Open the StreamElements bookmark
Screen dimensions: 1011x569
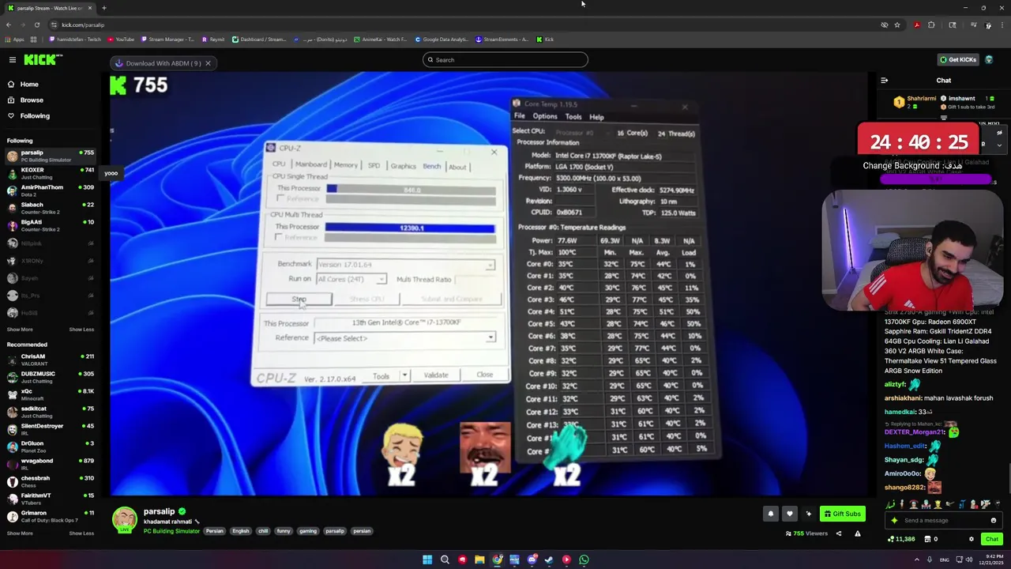[x=502, y=40]
